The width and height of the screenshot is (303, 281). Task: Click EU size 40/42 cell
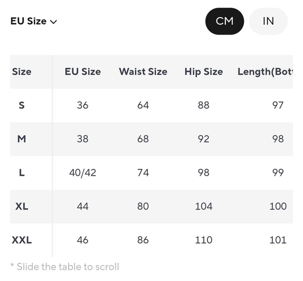tap(83, 172)
